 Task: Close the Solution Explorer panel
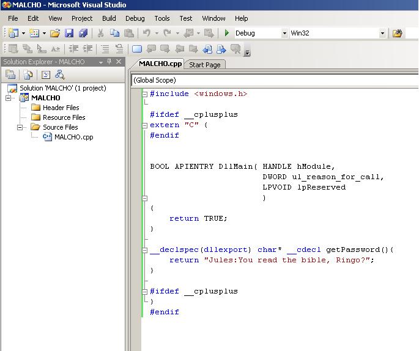[119, 62]
